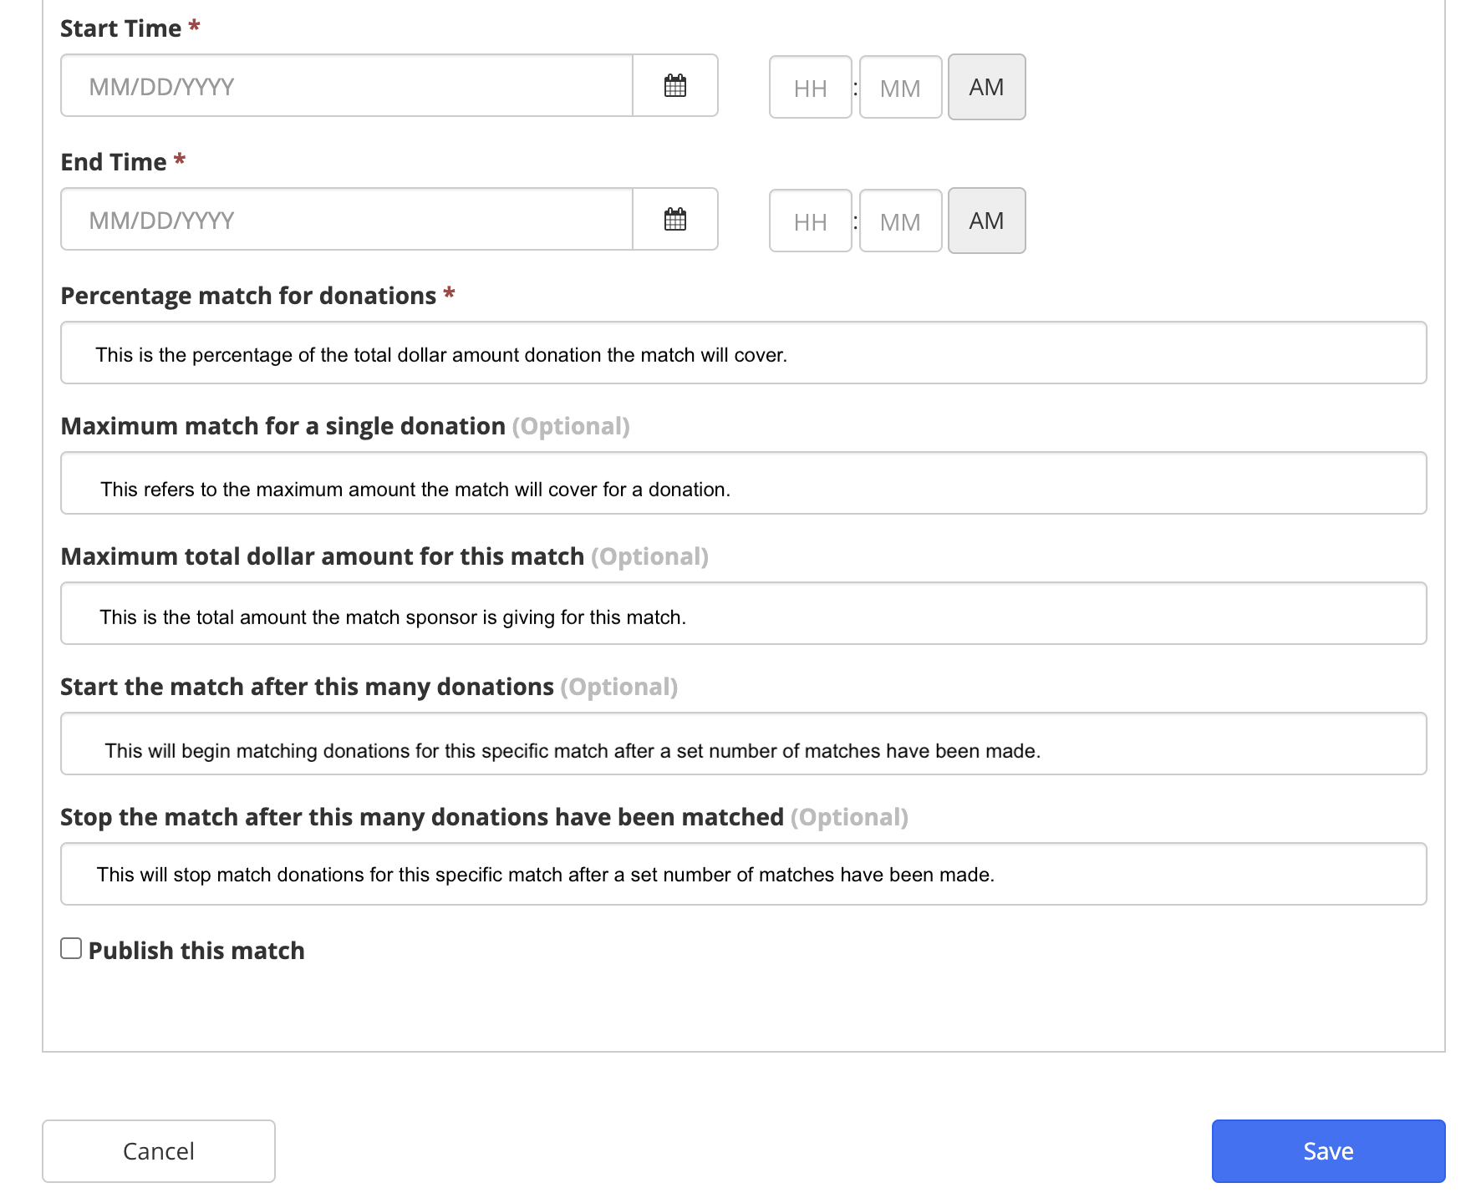This screenshot has width=1476, height=1193.
Task: Click the End Time hour field
Action: pyautogui.click(x=809, y=221)
